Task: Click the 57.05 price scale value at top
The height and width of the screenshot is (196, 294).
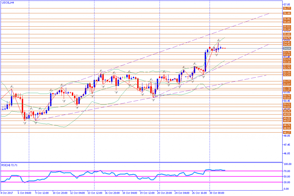Action: tap(287, 5)
